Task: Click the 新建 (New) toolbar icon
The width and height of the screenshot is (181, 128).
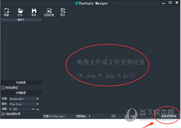Action: coord(7,12)
